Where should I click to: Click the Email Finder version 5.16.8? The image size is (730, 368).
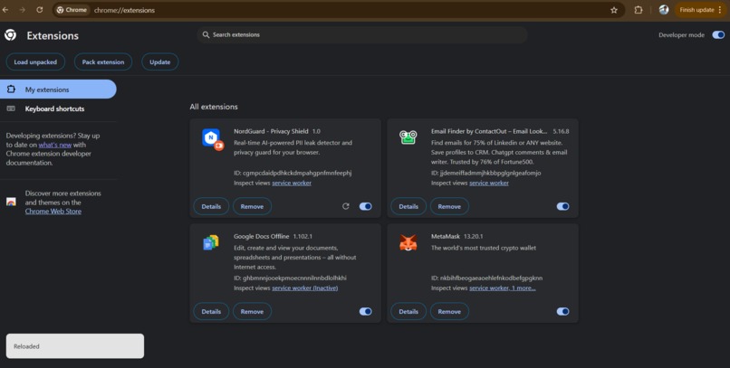point(561,131)
